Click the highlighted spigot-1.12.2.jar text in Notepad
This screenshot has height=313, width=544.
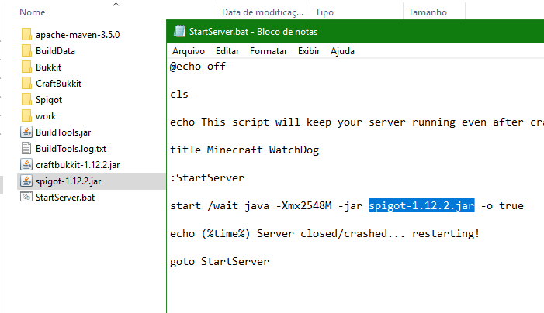click(421, 205)
